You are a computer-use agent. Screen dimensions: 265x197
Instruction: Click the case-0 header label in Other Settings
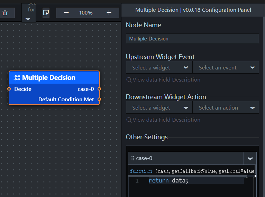tap(144, 158)
